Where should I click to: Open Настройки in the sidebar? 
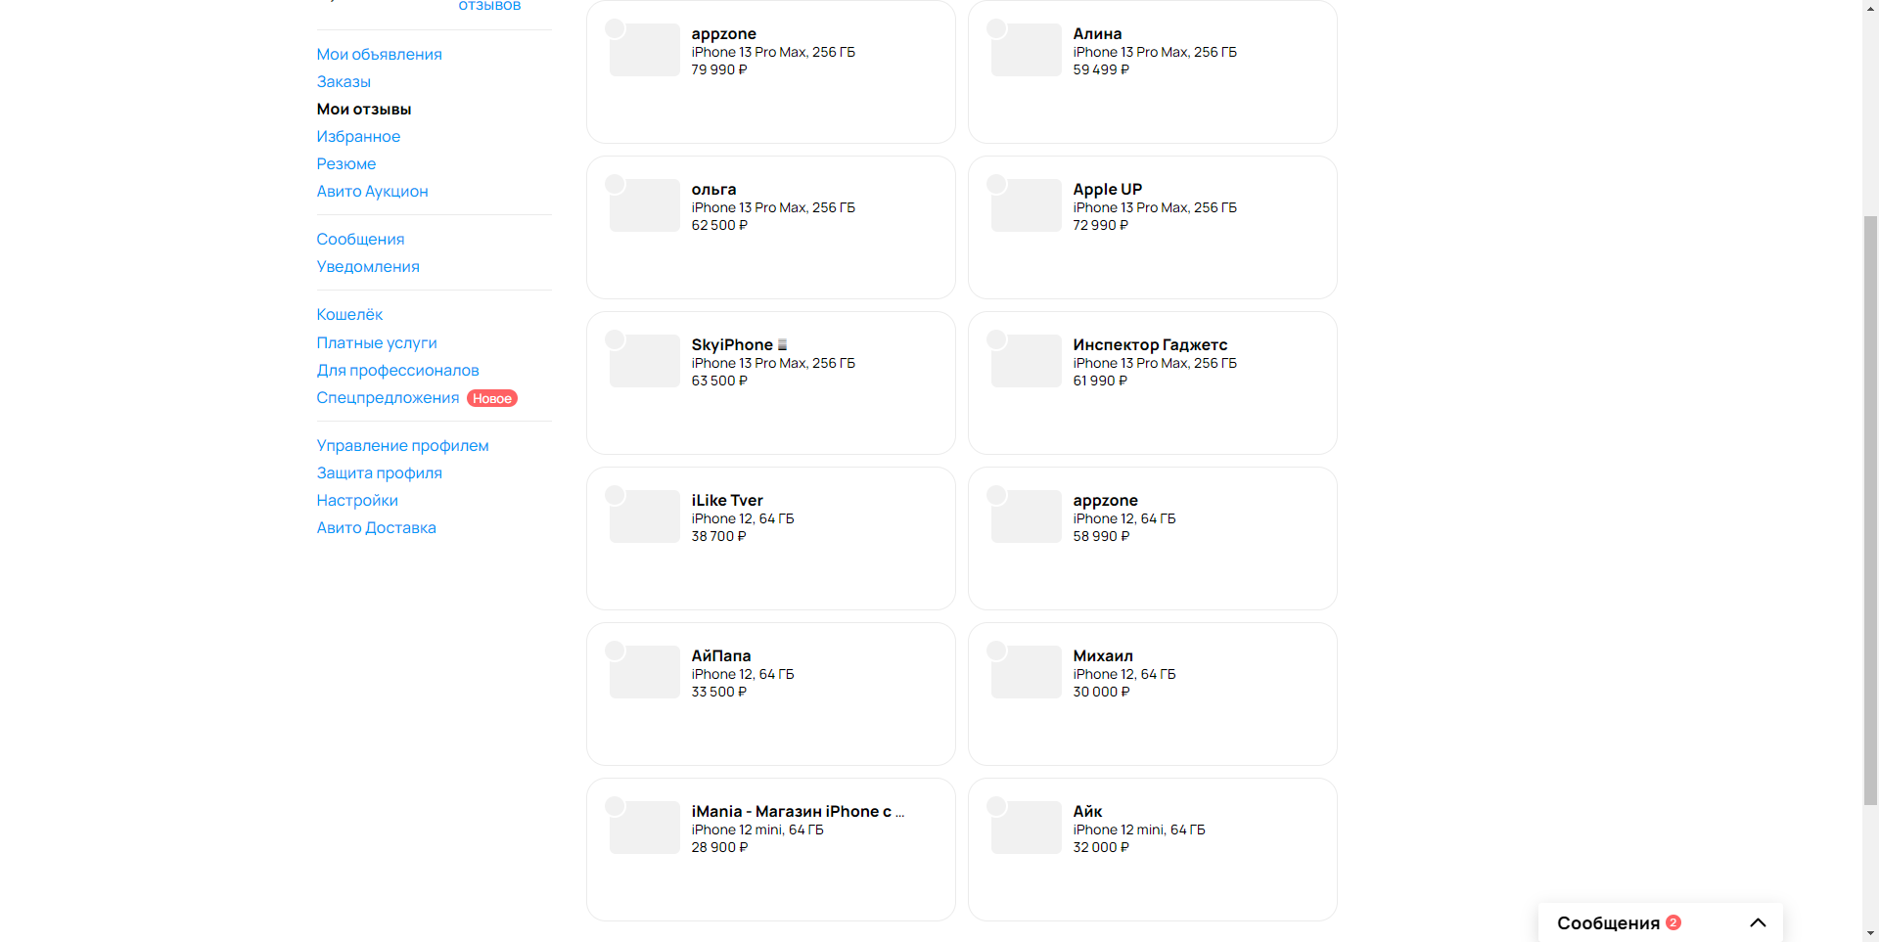coord(357,501)
